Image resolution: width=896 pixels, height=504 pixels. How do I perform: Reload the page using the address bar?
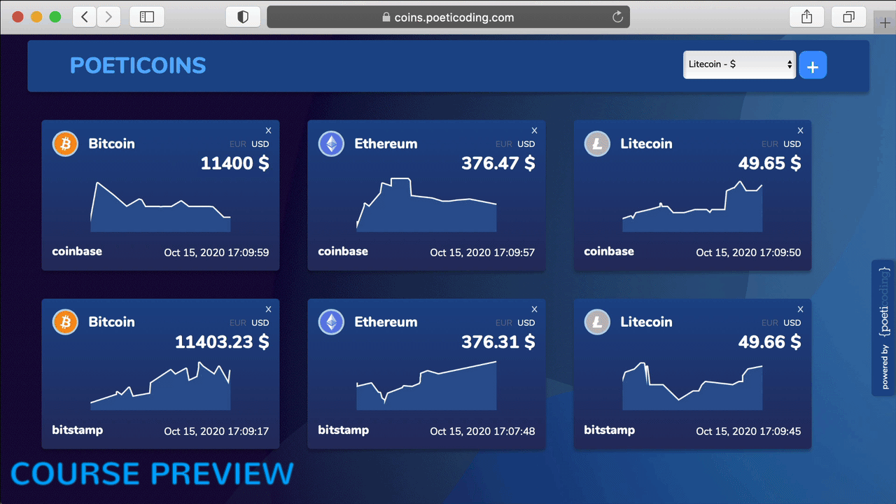617,17
